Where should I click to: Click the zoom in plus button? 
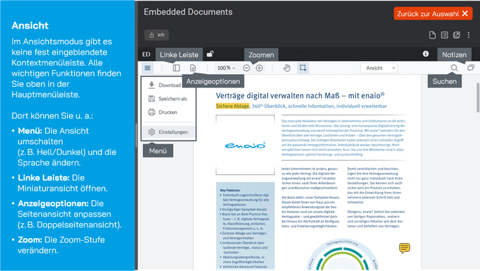pos(260,68)
